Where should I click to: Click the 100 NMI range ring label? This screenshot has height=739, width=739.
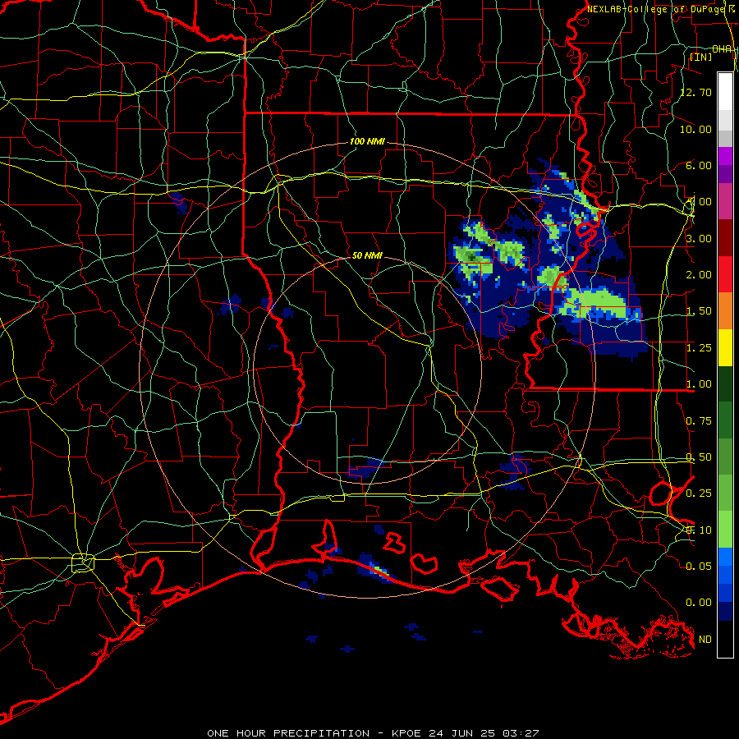(x=367, y=141)
